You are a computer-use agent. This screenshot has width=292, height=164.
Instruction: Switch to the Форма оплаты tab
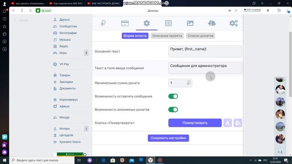point(135,36)
